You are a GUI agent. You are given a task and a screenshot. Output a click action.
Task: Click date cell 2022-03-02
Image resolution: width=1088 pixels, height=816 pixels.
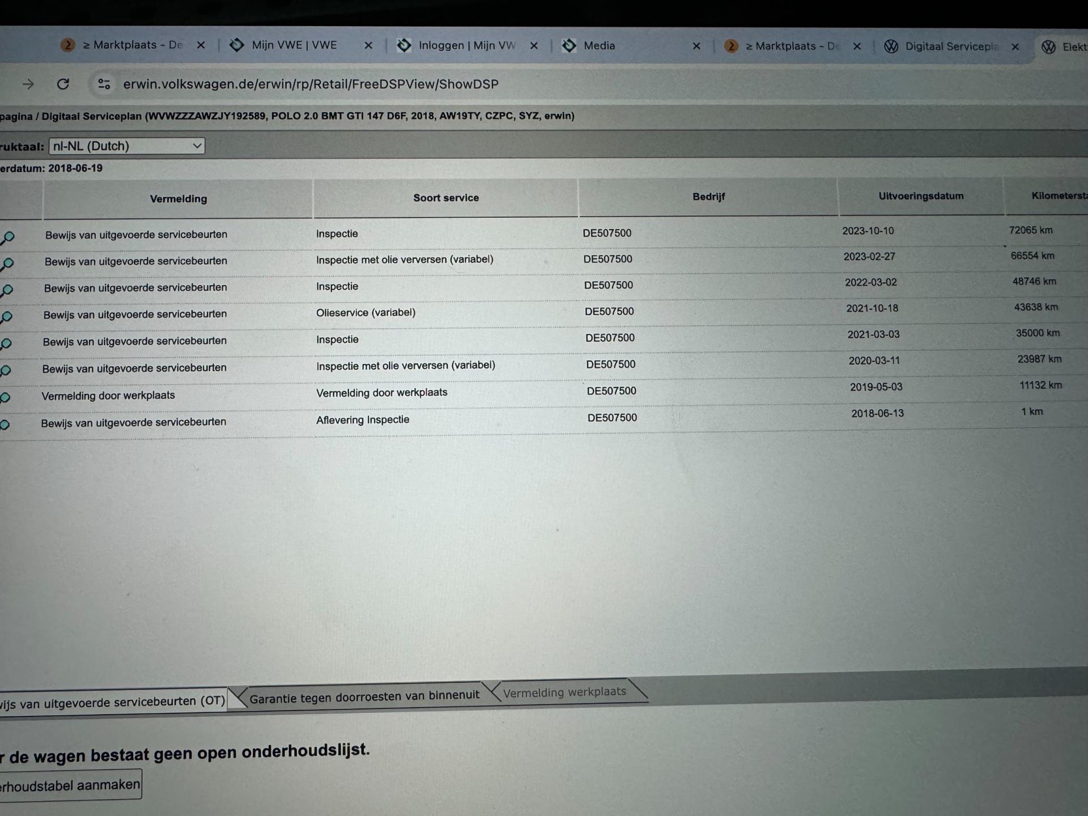point(871,283)
